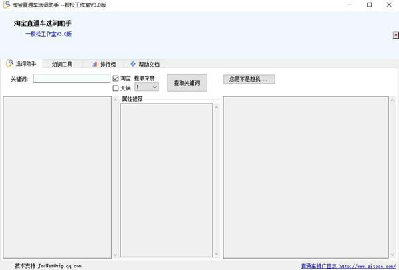This screenshot has height=270, width=399.
Task: Switch to the 组词工具 tab
Action: (62, 65)
